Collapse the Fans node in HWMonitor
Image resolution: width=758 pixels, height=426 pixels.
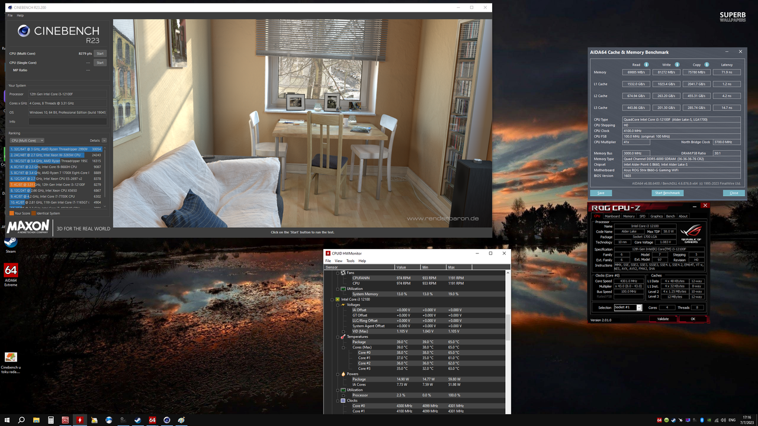(338, 273)
